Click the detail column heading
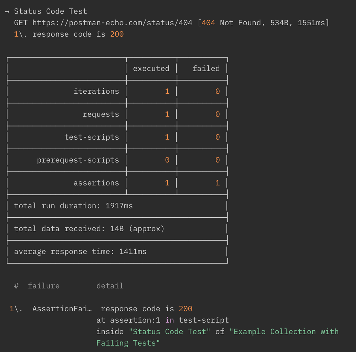This screenshot has width=356, height=352. click(x=110, y=286)
